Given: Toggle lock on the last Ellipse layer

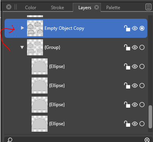Looking at the screenshot, I should click(127, 124).
